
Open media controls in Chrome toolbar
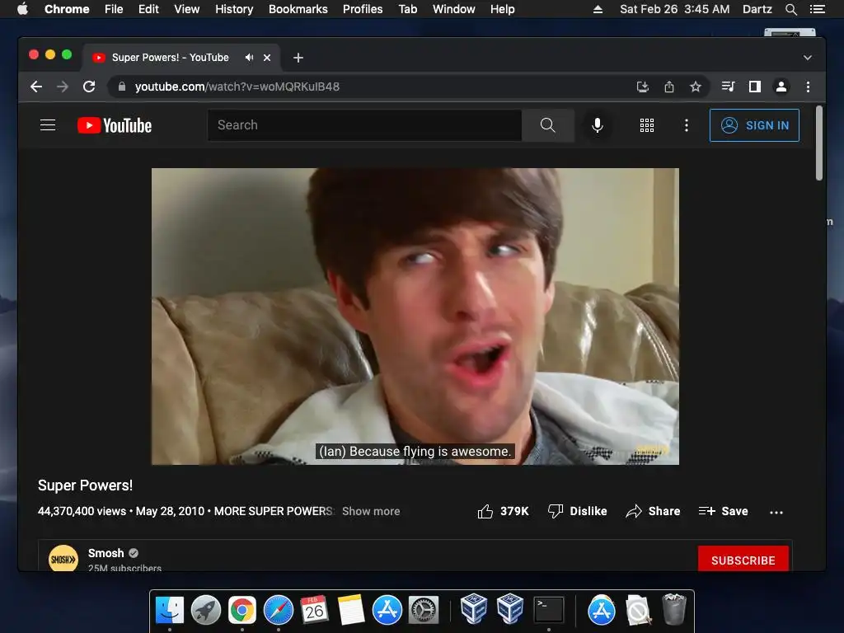[728, 87]
